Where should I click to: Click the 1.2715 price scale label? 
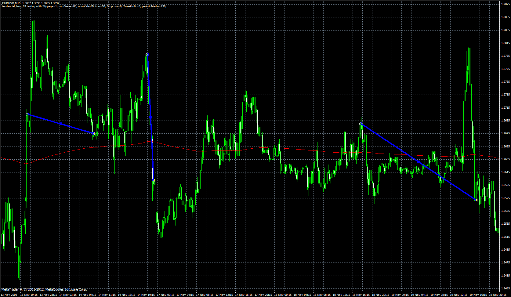506,107
